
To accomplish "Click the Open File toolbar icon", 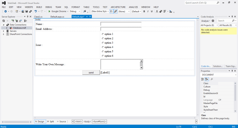I will click(x=23, y=12).
